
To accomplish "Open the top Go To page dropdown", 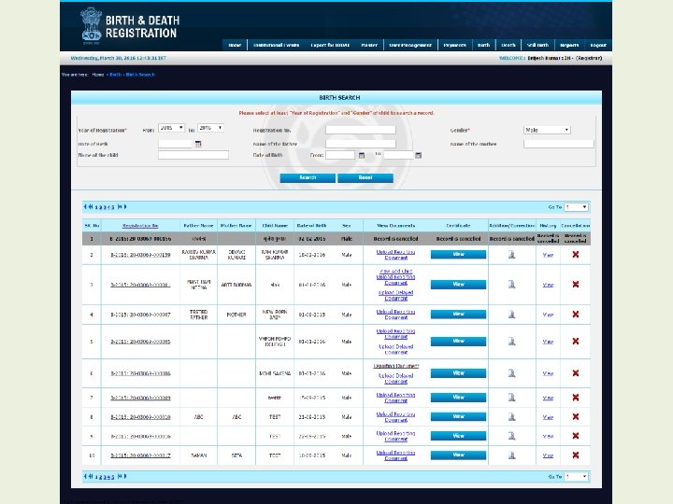I will click(576, 207).
